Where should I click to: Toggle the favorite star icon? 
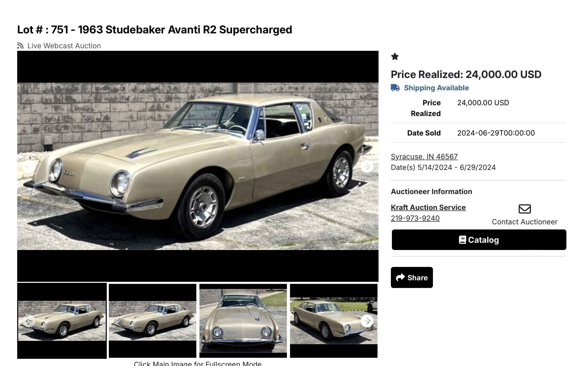pos(395,56)
